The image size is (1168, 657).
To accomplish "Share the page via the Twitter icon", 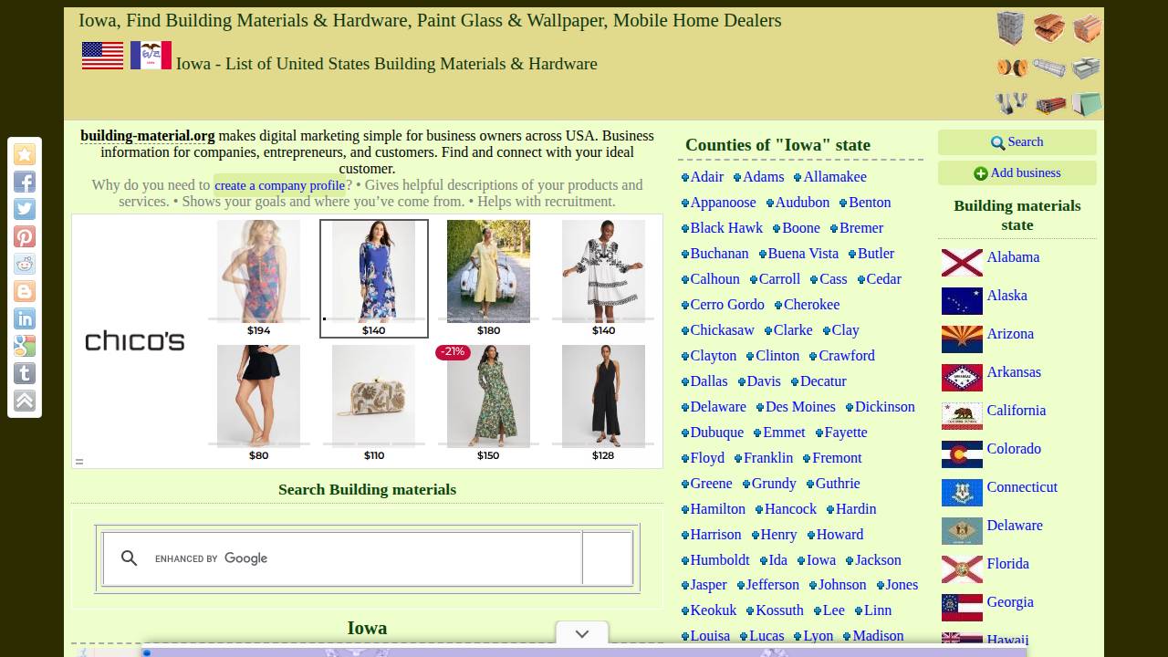I will (25, 209).
